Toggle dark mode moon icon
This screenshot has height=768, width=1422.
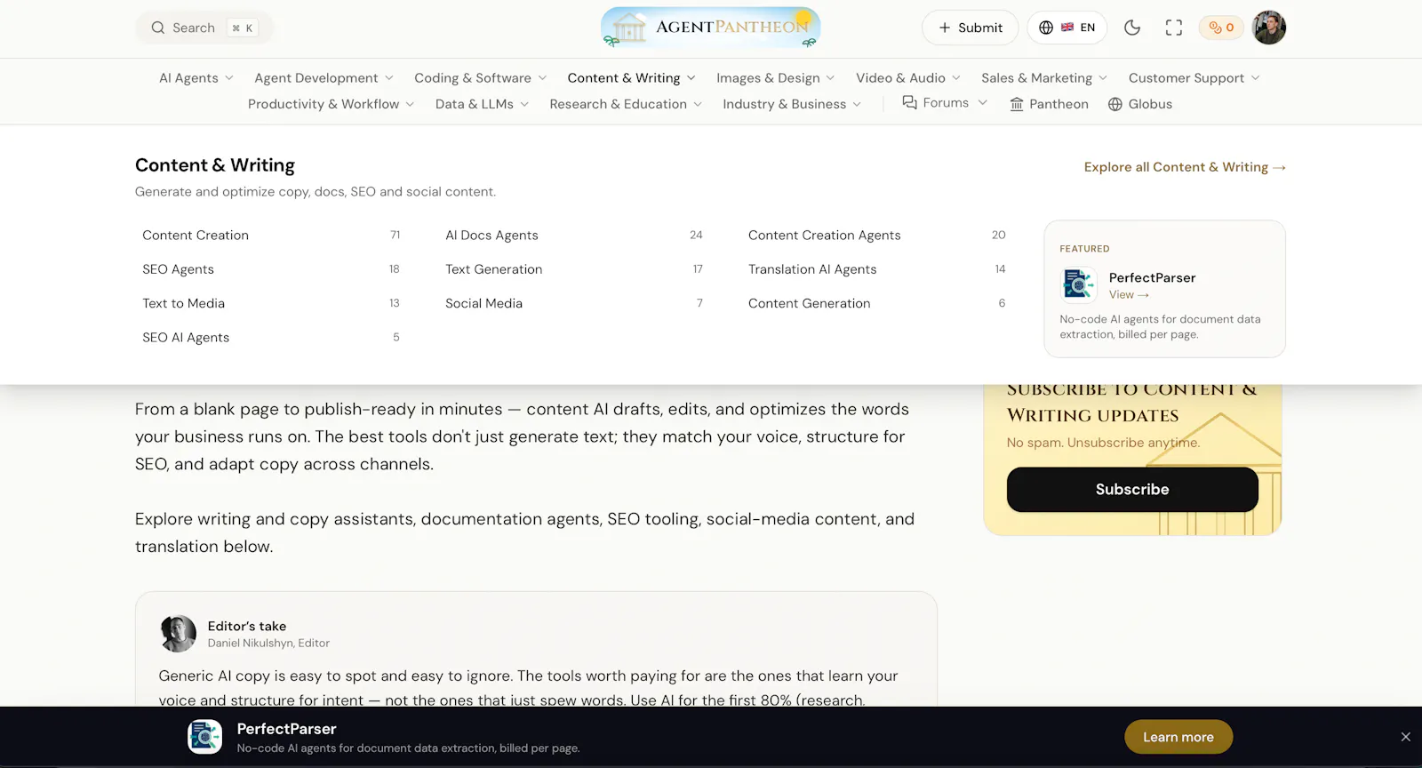point(1132,28)
